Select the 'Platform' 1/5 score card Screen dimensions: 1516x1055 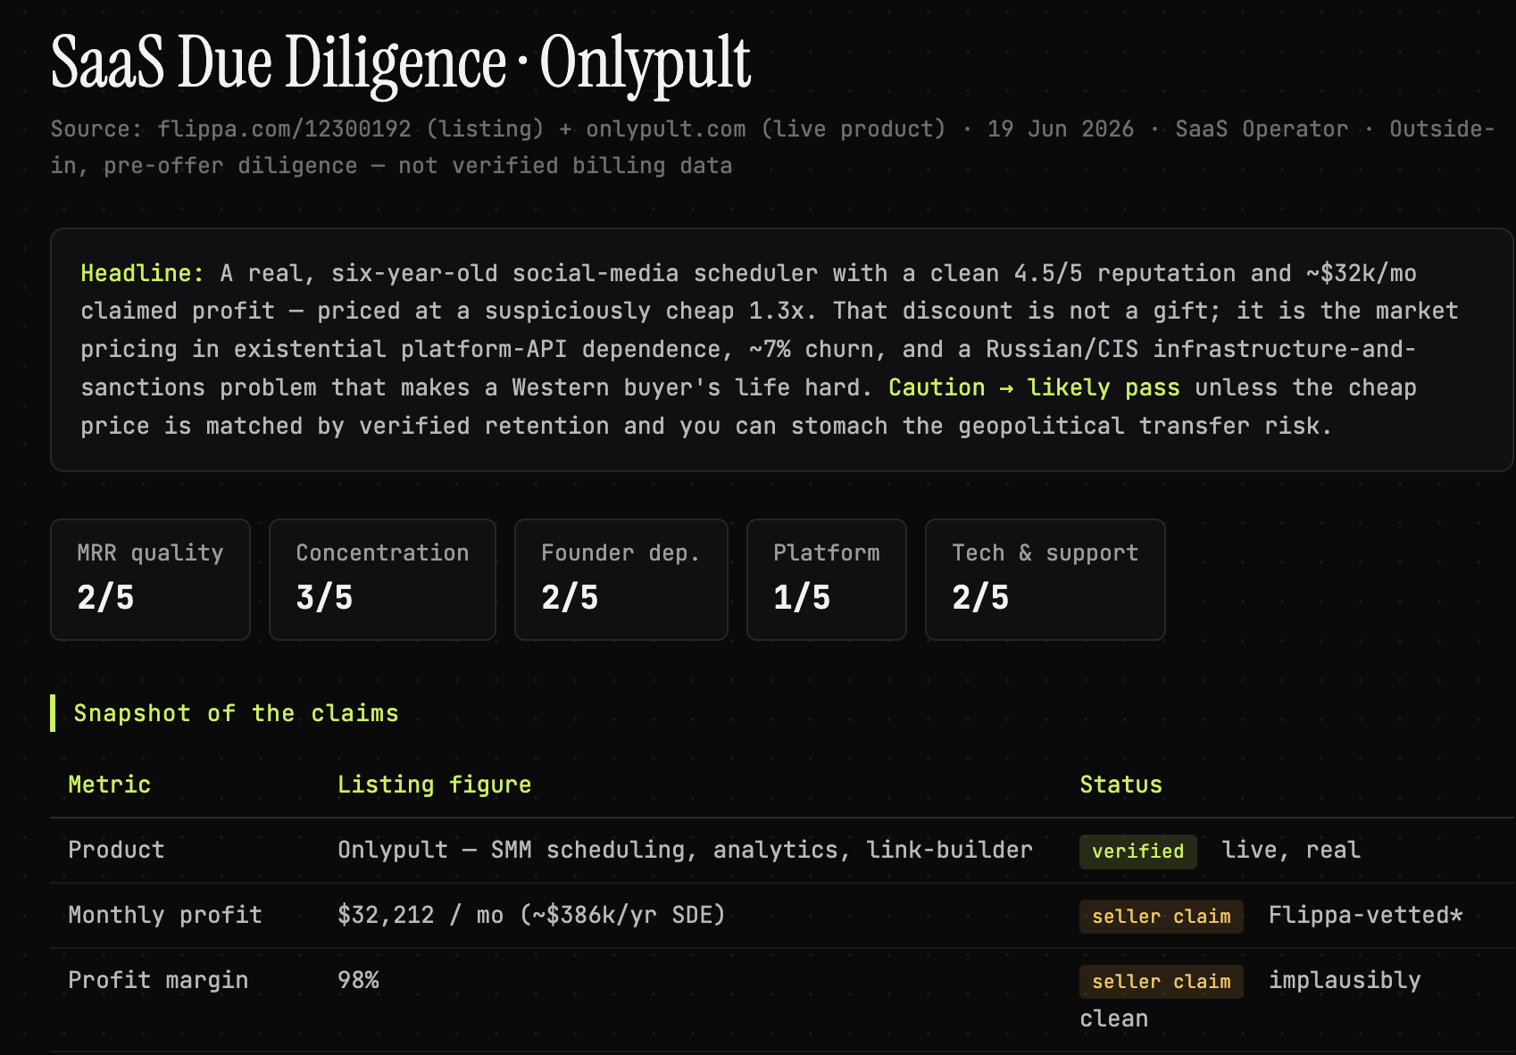(827, 579)
